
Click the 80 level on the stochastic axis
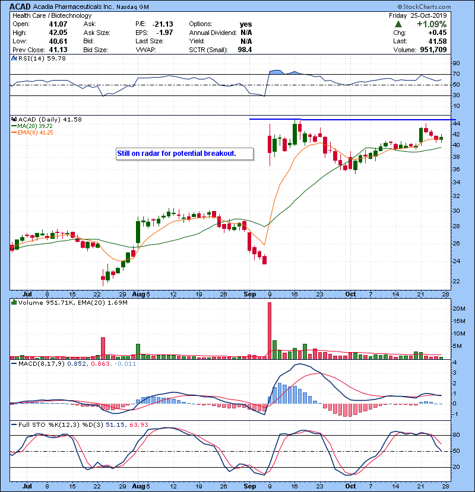456,435
